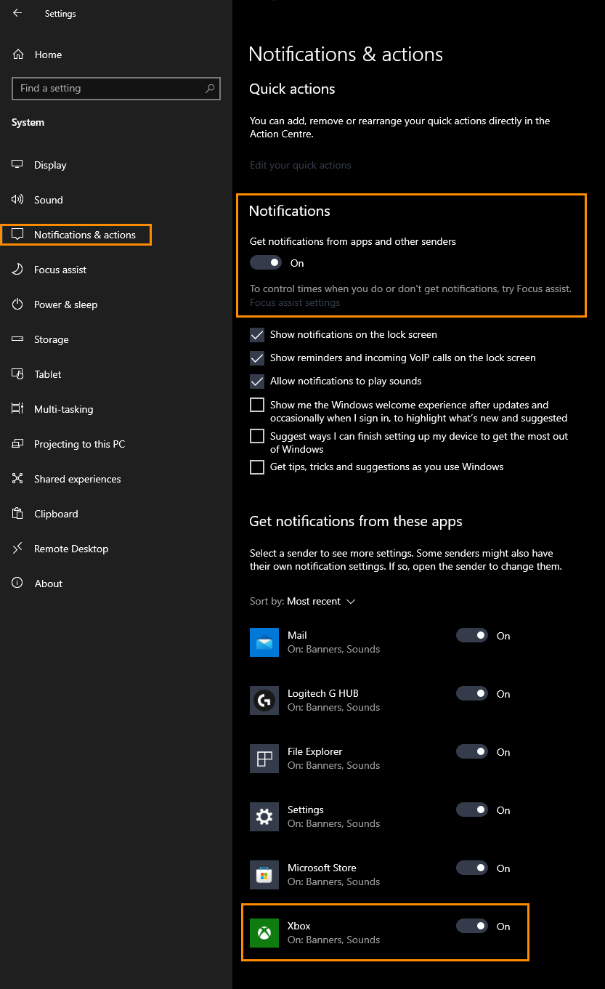Select Logitech G HUB sender name

(322, 693)
